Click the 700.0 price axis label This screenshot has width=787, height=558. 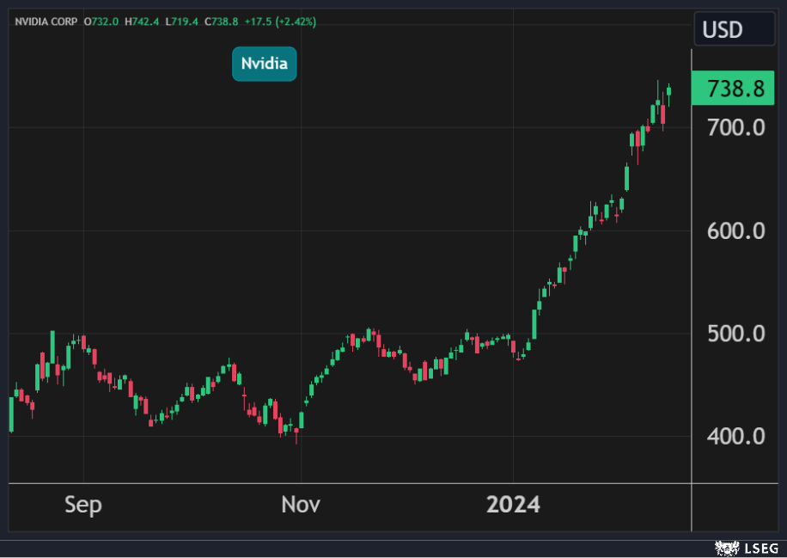[x=735, y=128]
